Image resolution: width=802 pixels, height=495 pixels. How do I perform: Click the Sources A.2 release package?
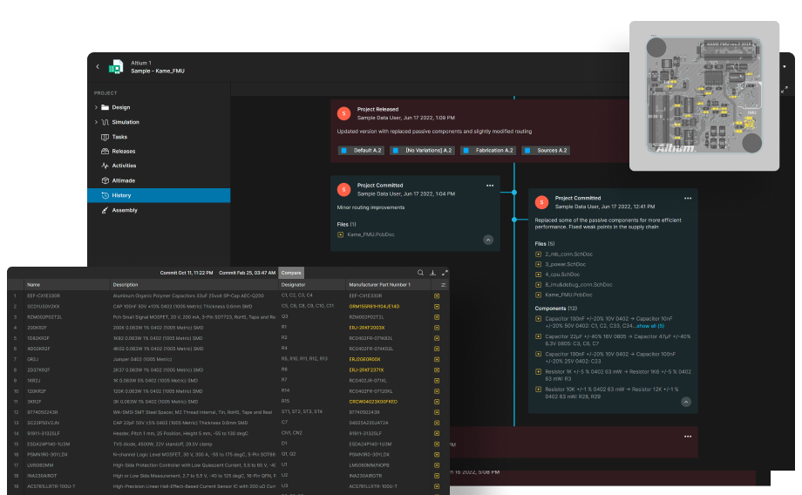pyautogui.click(x=546, y=151)
